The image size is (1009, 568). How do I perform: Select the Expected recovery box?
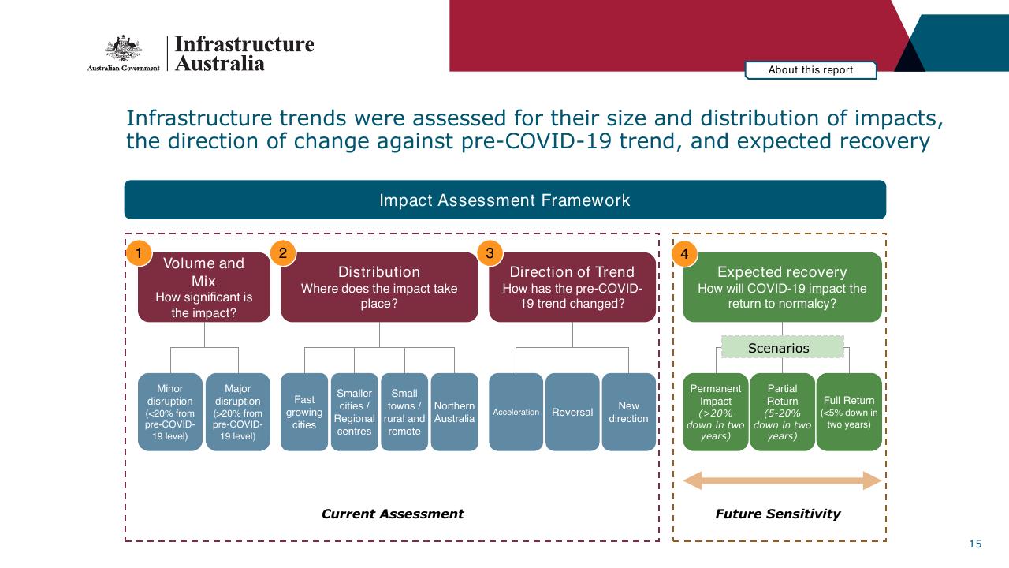(x=782, y=287)
